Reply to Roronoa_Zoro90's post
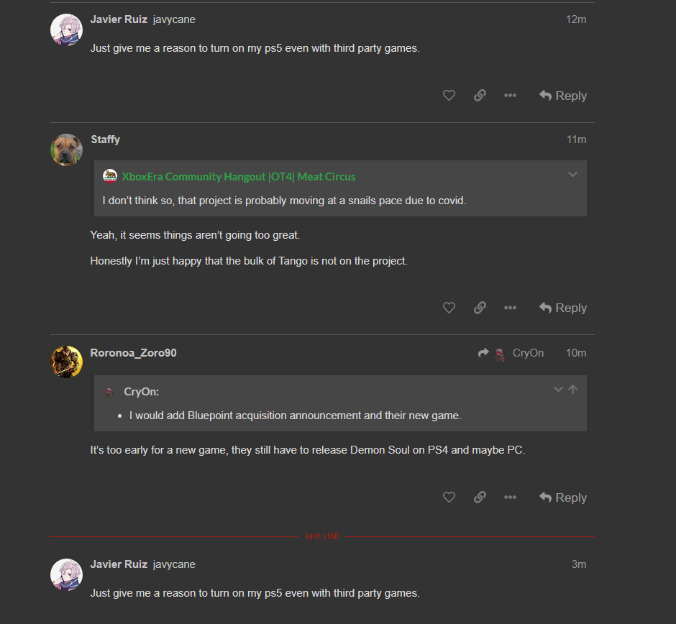The width and height of the screenshot is (676, 624). point(563,497)
